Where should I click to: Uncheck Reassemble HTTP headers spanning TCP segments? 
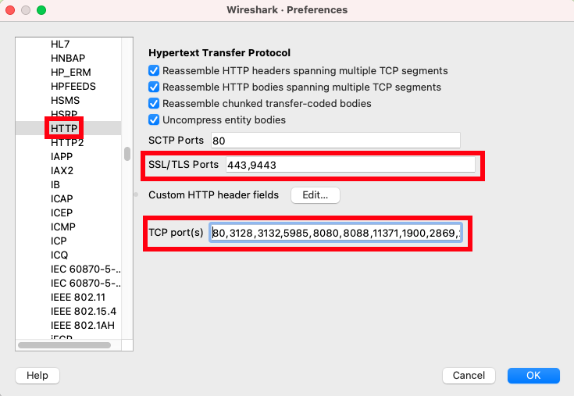[x=154, y=70]
